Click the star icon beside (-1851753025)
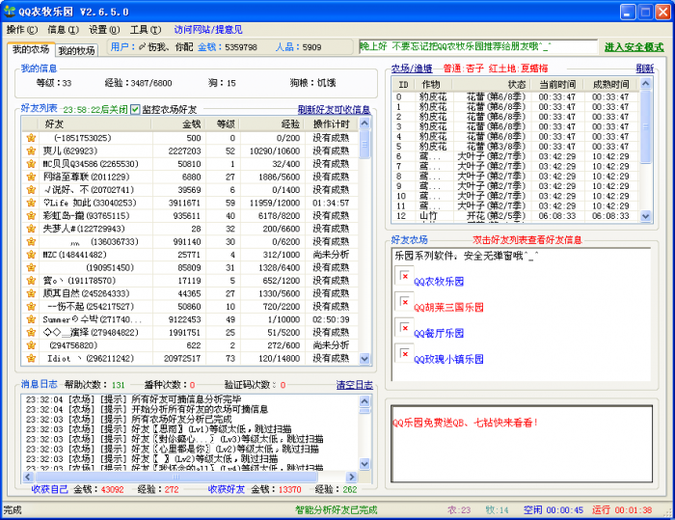This screenshot has width=675, height=520. coord(31,138)
